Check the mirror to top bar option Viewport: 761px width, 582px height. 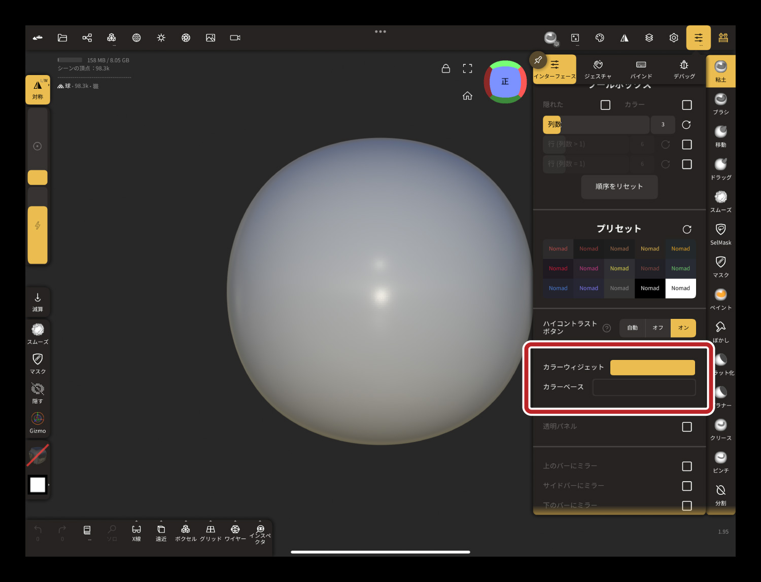point(687,466)
